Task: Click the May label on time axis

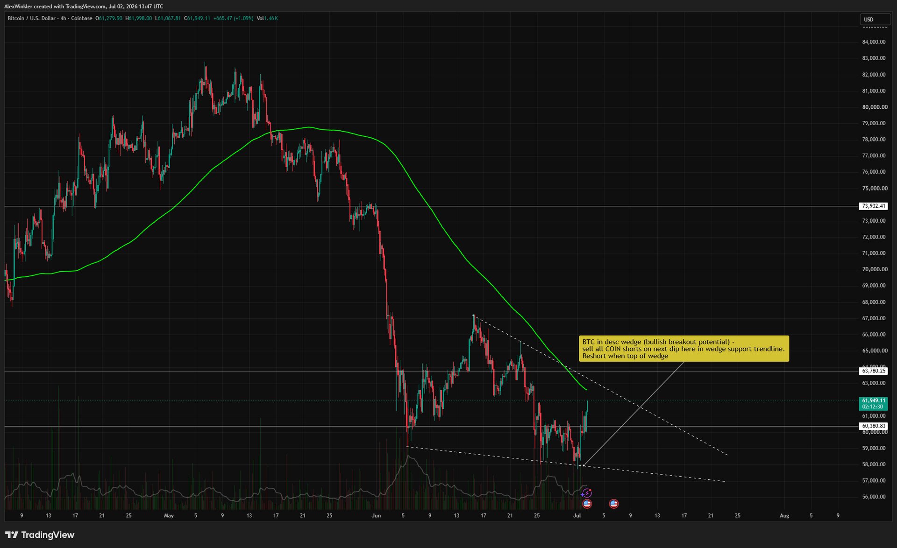Action: (169, 516)
